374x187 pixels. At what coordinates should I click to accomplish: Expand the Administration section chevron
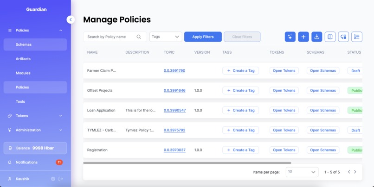click(x=61, y=130)
